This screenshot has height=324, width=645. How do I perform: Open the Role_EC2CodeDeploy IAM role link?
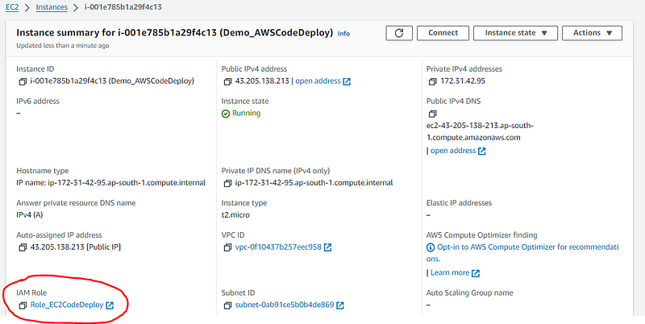pos(67,305)
